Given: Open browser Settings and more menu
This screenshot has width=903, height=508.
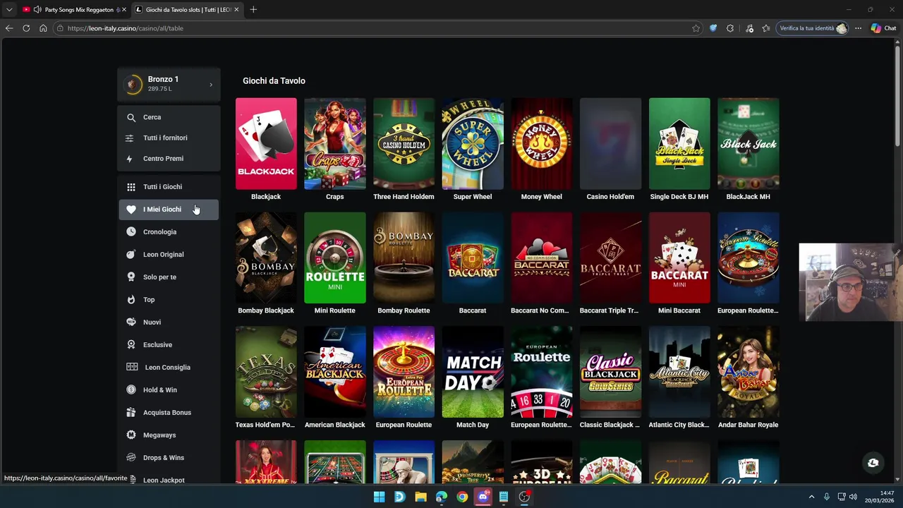Looking at the screenshot, I should [x=858, y=28].
